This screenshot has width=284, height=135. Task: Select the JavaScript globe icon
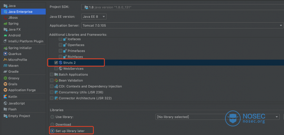click(5, 103)
